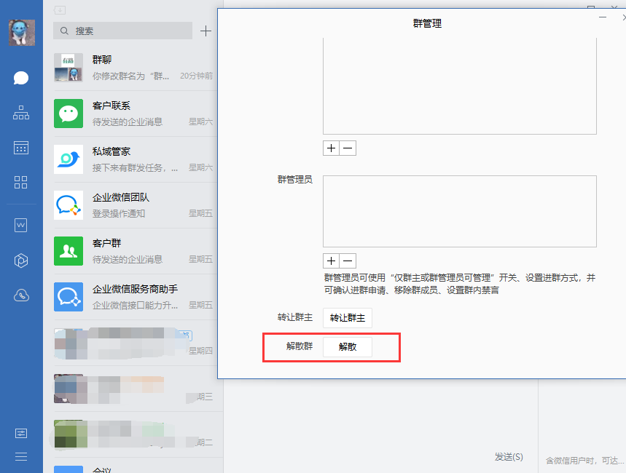626x473 pixels.
Task: Click the 解散 button to disband group
Action: pyautogui.click(x=348, y=347)
